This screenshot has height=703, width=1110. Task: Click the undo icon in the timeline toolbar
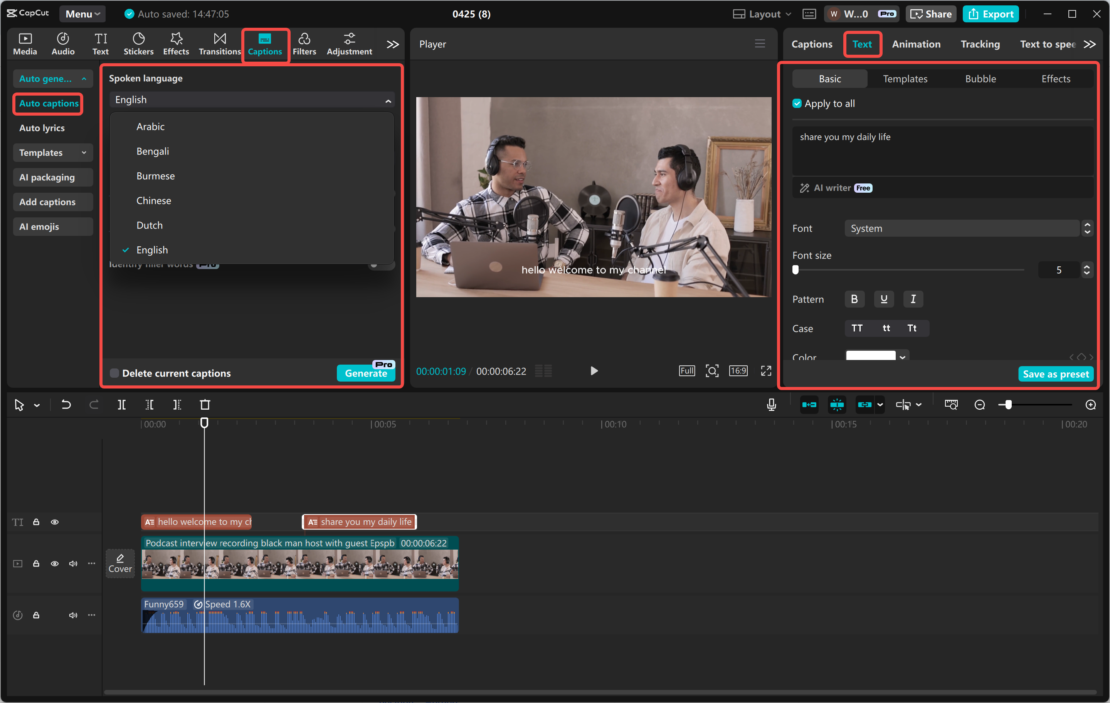66,404
